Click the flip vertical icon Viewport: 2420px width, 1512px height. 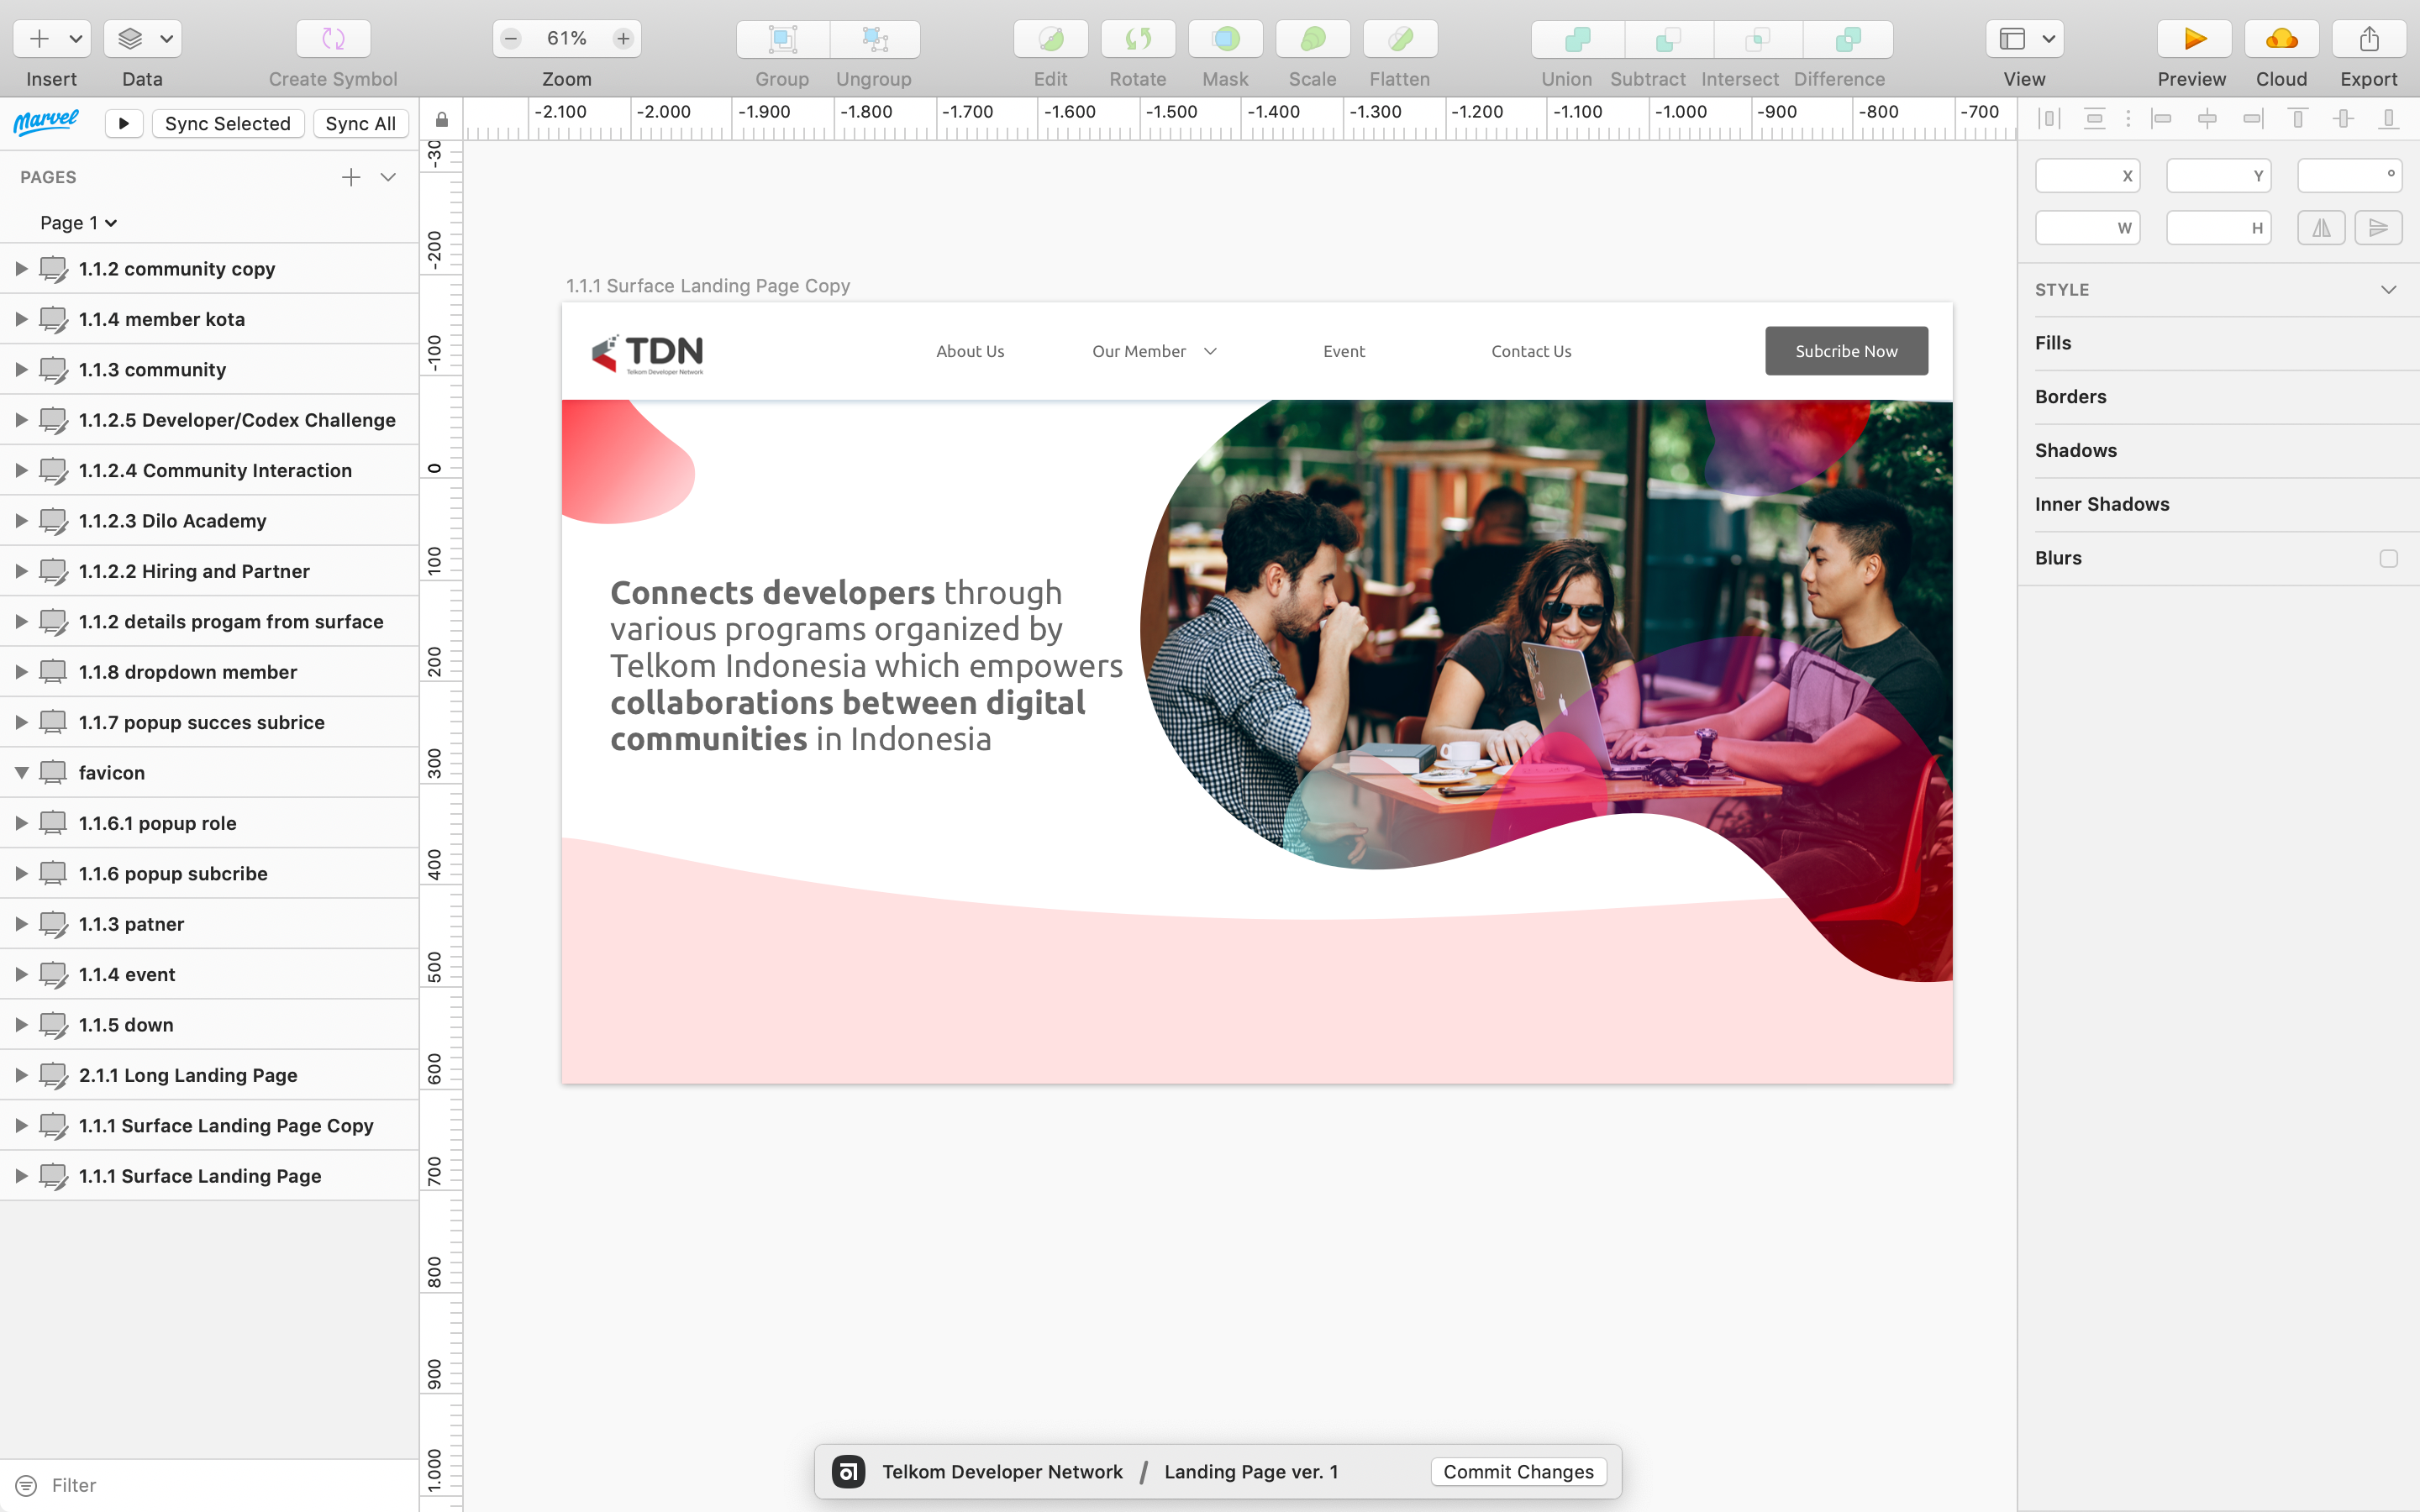[x=2378, y=228]
